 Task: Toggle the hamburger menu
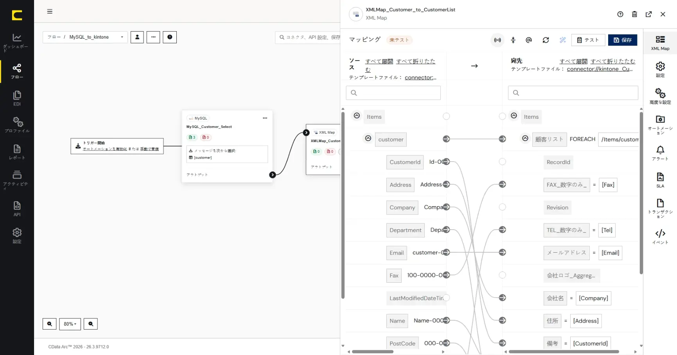[x=50, y=11]
